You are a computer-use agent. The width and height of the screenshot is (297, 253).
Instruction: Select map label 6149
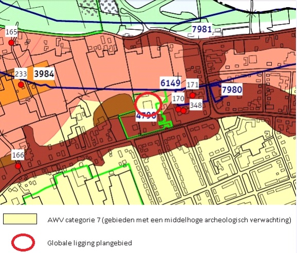click(x=170, y=83)
